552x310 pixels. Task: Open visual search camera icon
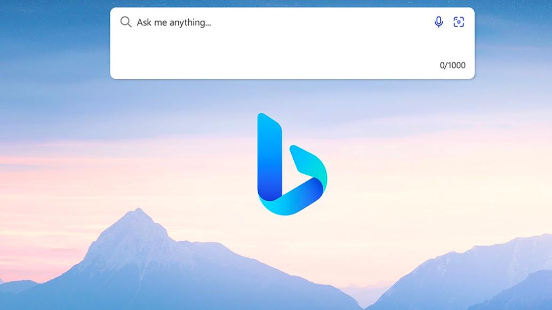458,22
